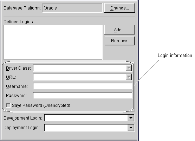
Task: Click the Remove login button
Action: coord(119,41)
